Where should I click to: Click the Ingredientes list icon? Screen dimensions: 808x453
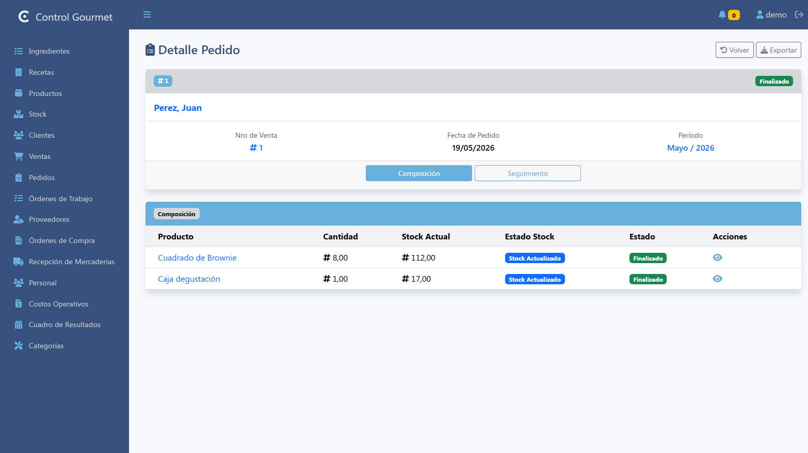pyautogui.click(x=19, y=51)
